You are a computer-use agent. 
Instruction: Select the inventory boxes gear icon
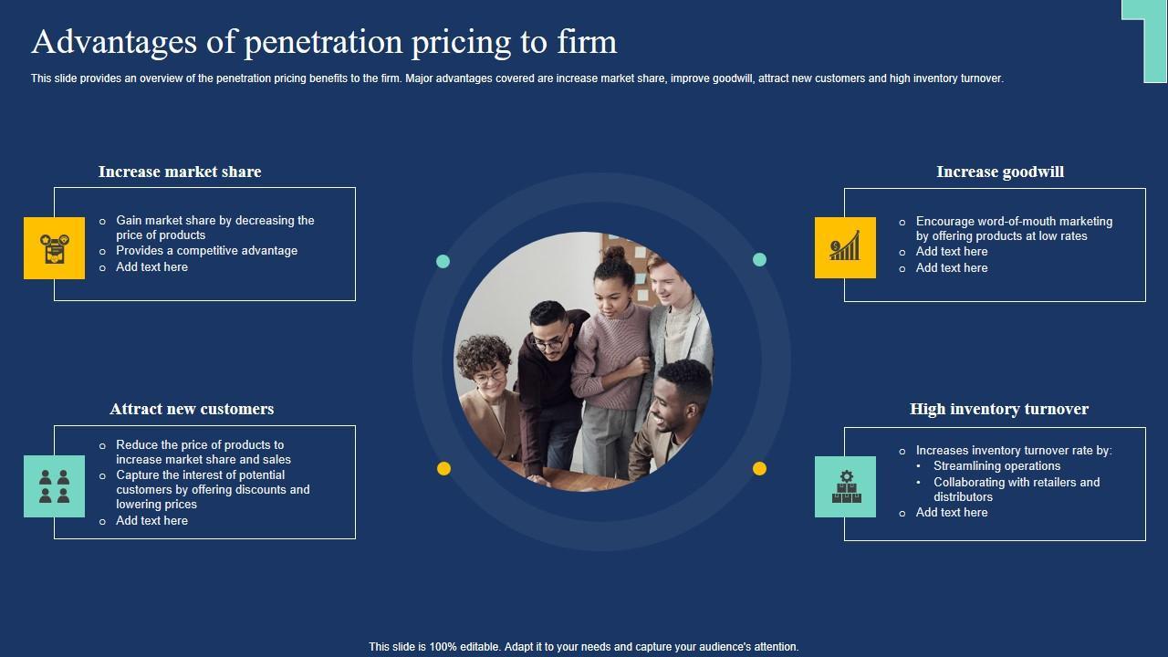tap(845, 486)
